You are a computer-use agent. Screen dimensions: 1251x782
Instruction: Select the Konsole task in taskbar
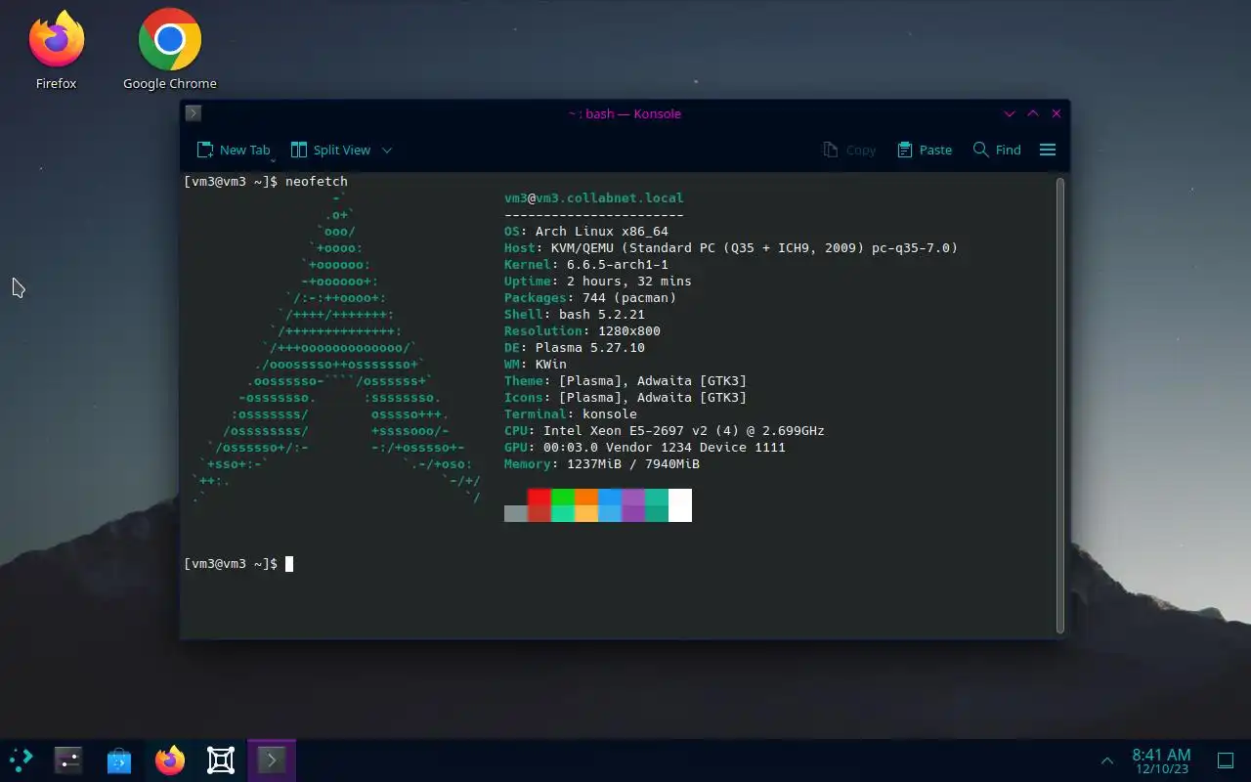coord(272,760)
